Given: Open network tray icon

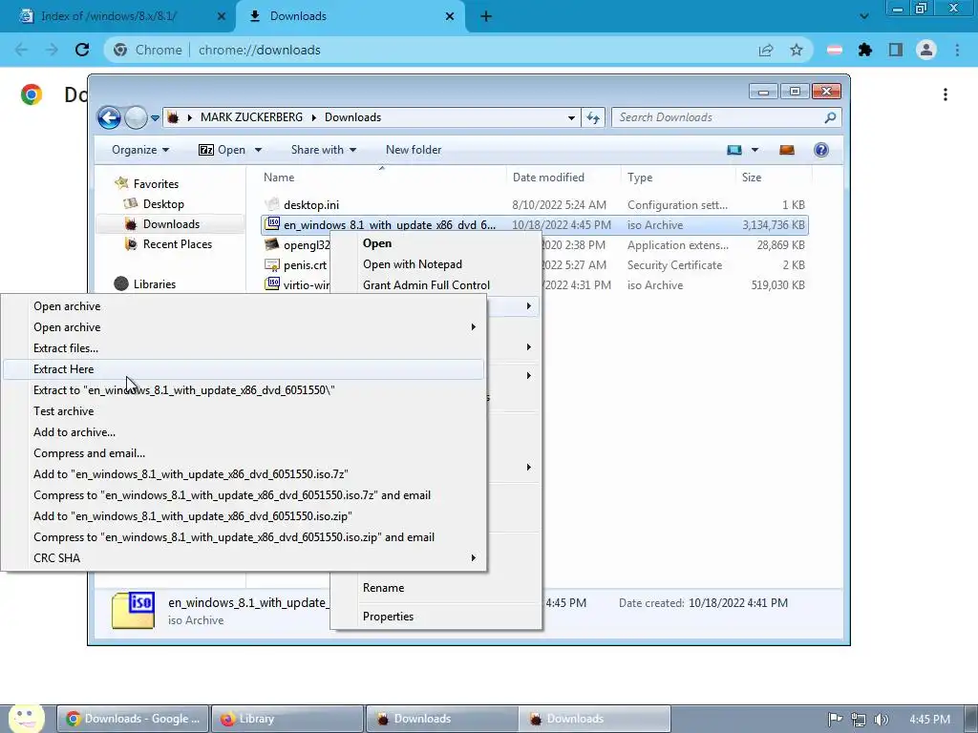Looking at the screenshot, I should point(859,720).
